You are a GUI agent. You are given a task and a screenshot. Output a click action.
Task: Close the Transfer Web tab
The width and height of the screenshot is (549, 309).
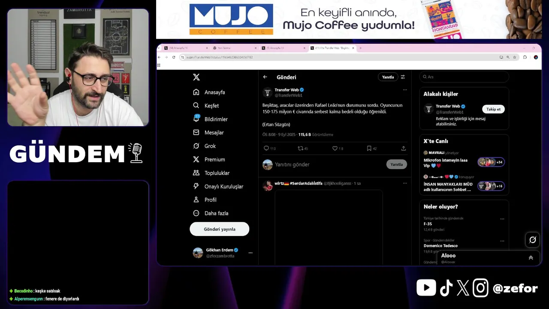coord(353,48)
